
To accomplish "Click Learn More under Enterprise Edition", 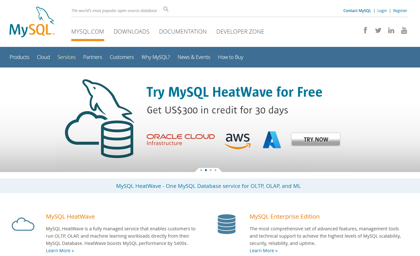I will pos(264,251).
